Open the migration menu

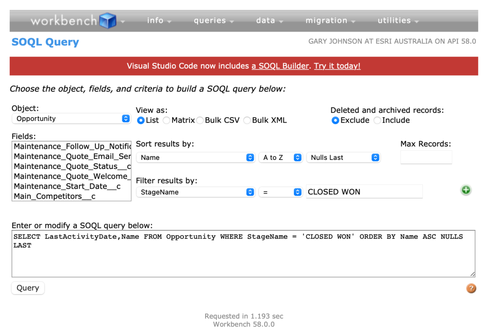coord(330,21)
